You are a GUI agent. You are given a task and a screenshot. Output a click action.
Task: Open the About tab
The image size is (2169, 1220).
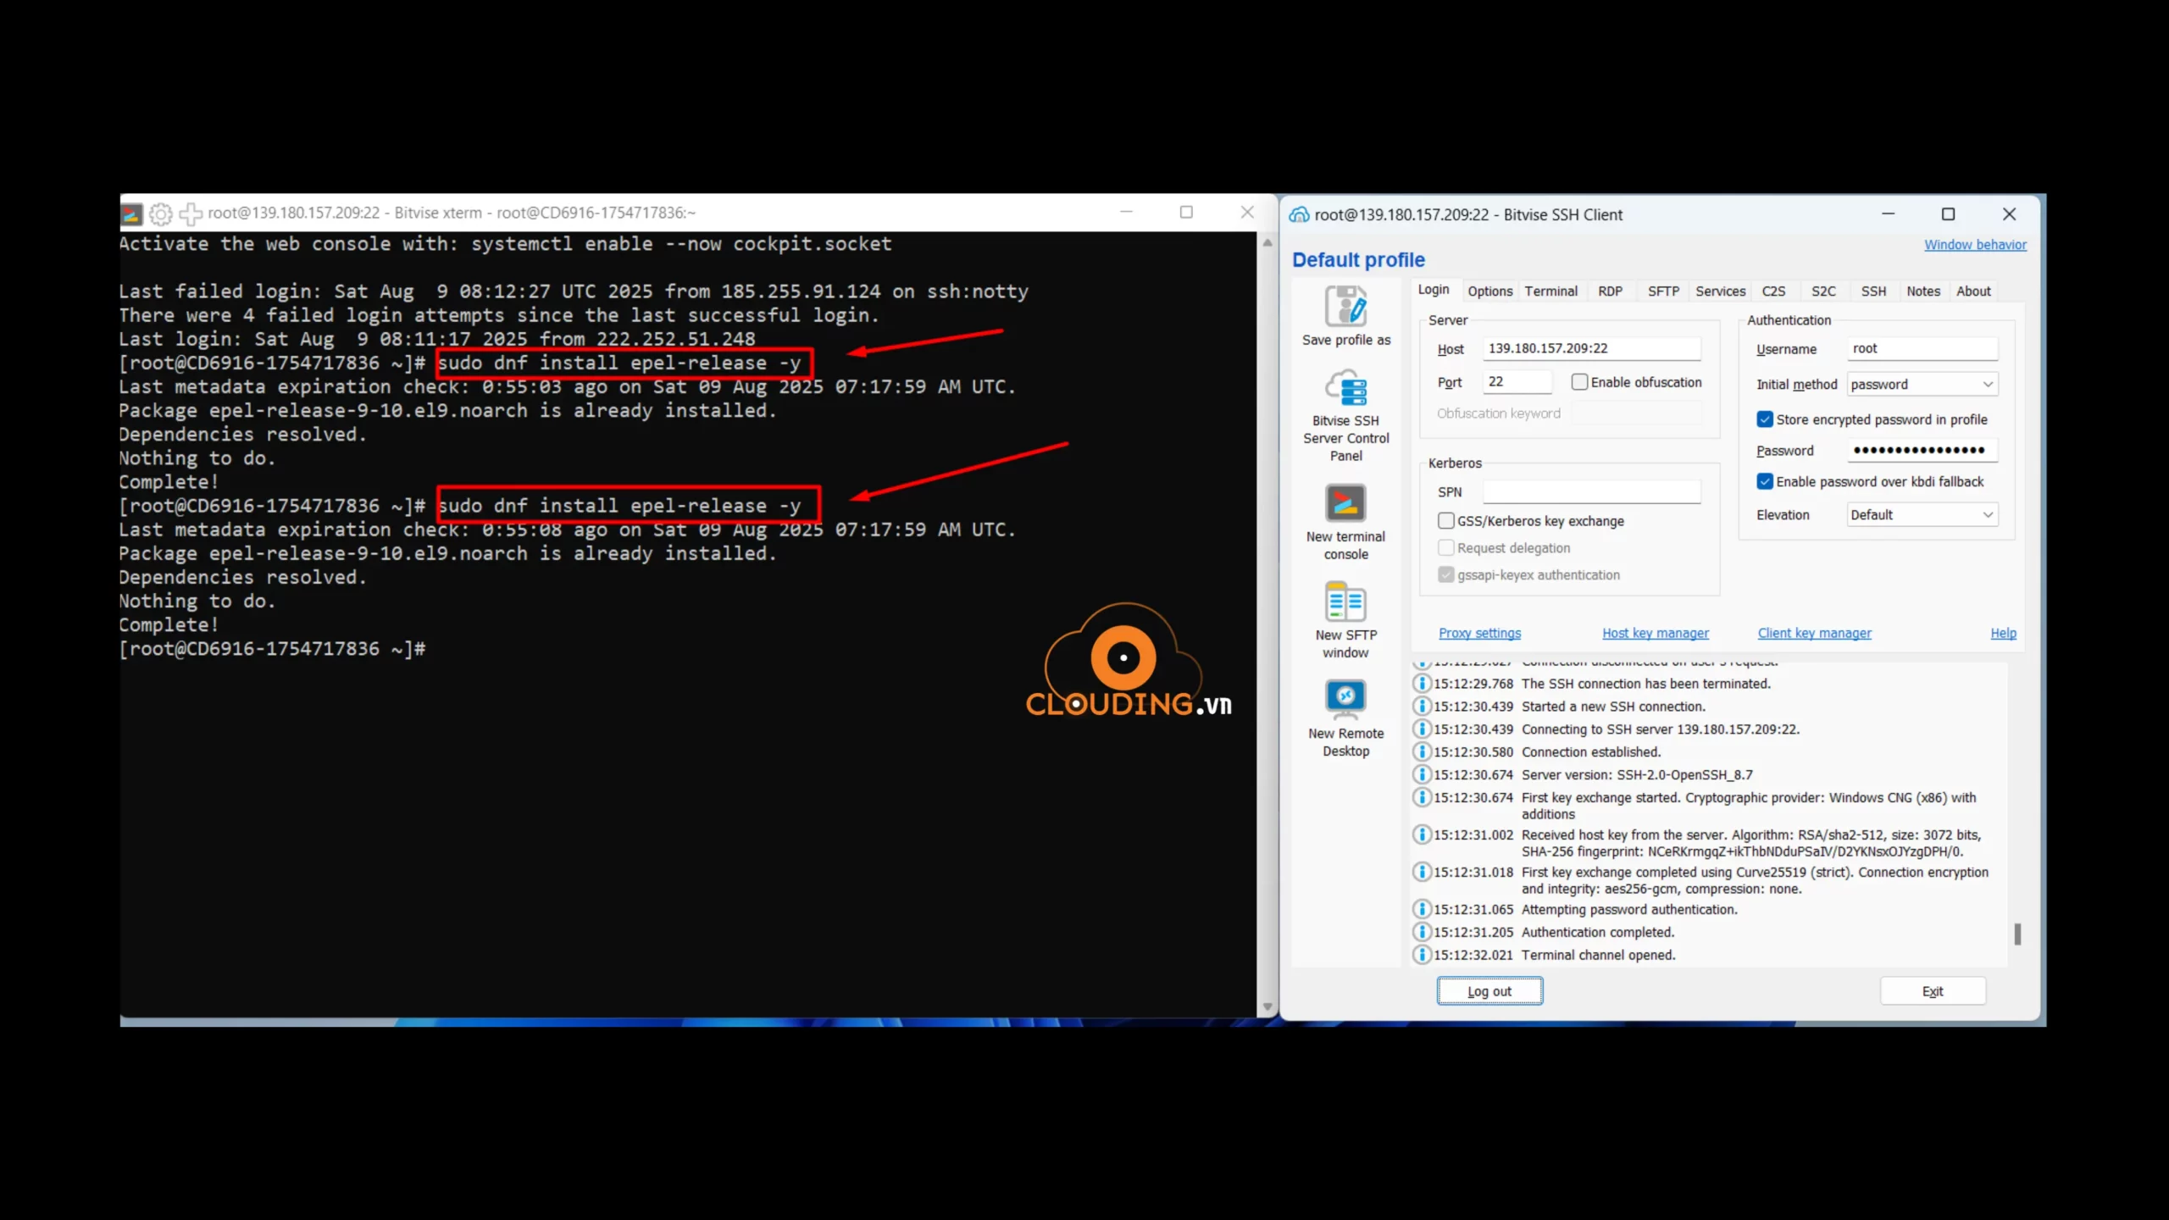tap(1973, 291)
